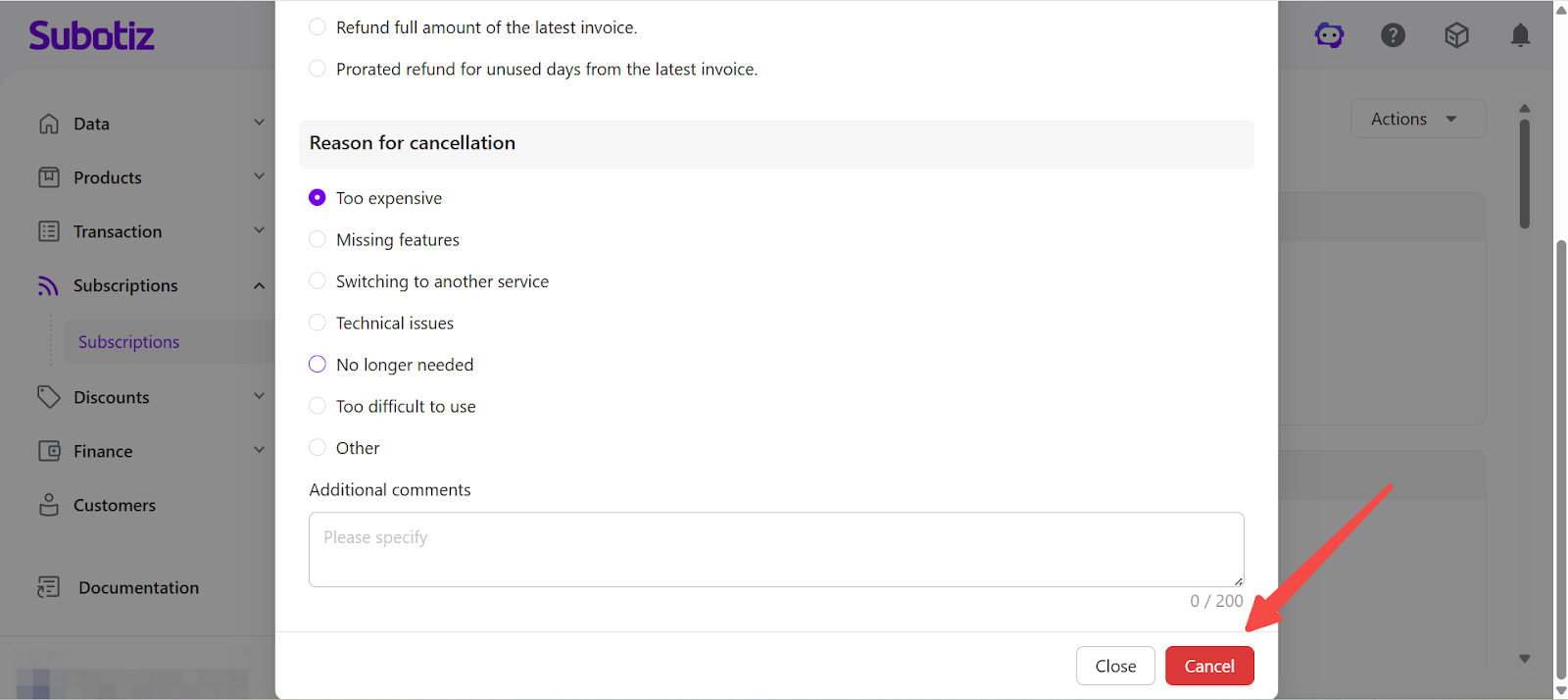Open the help question mark icon
This screenshot has width=1568, height=700.
pyautogui.click(x=1393, y=36)
